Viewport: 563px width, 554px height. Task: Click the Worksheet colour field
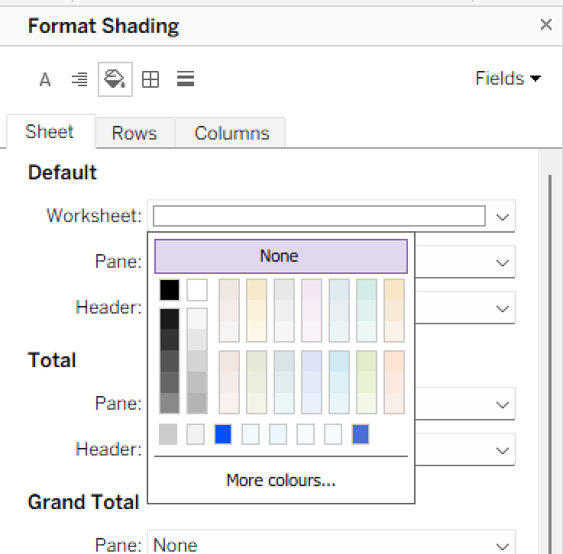coord(319,216)
